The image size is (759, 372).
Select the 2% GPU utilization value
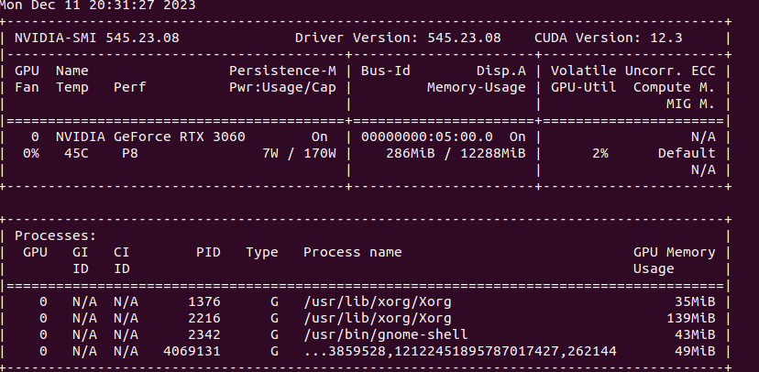[599, 153]
